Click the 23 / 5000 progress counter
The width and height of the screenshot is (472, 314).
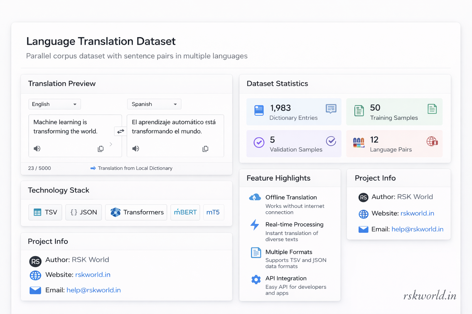pyautogui.click(x=39, y=168)
